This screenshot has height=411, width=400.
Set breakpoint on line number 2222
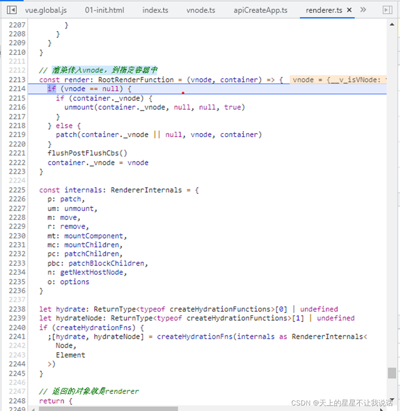point(17,163)
